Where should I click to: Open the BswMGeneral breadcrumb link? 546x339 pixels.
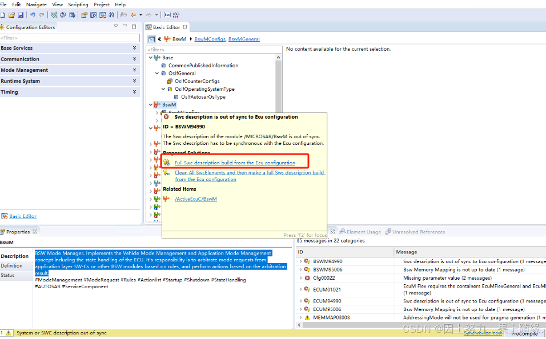[244, 39]
